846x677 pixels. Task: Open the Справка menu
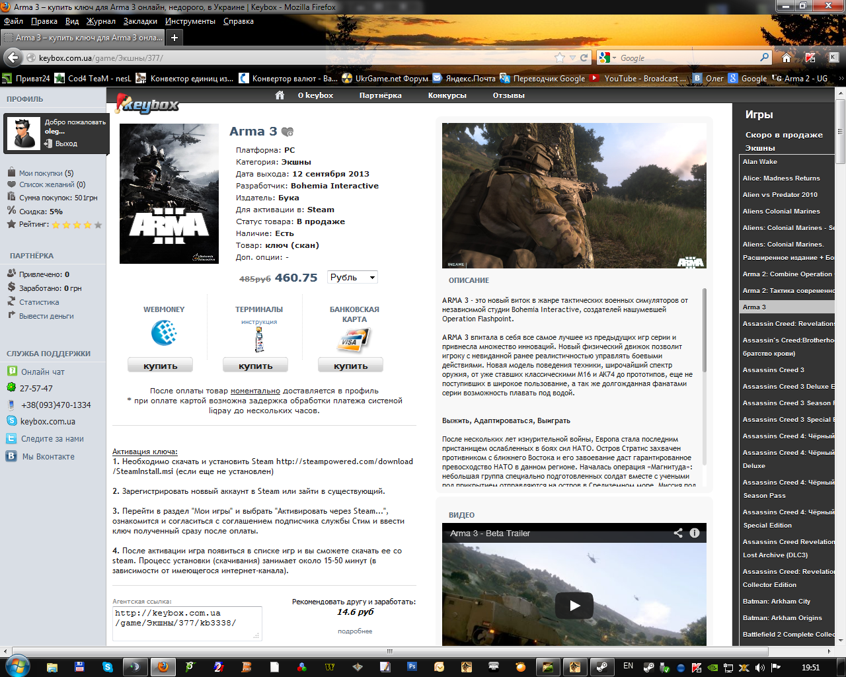pos(239,21)
